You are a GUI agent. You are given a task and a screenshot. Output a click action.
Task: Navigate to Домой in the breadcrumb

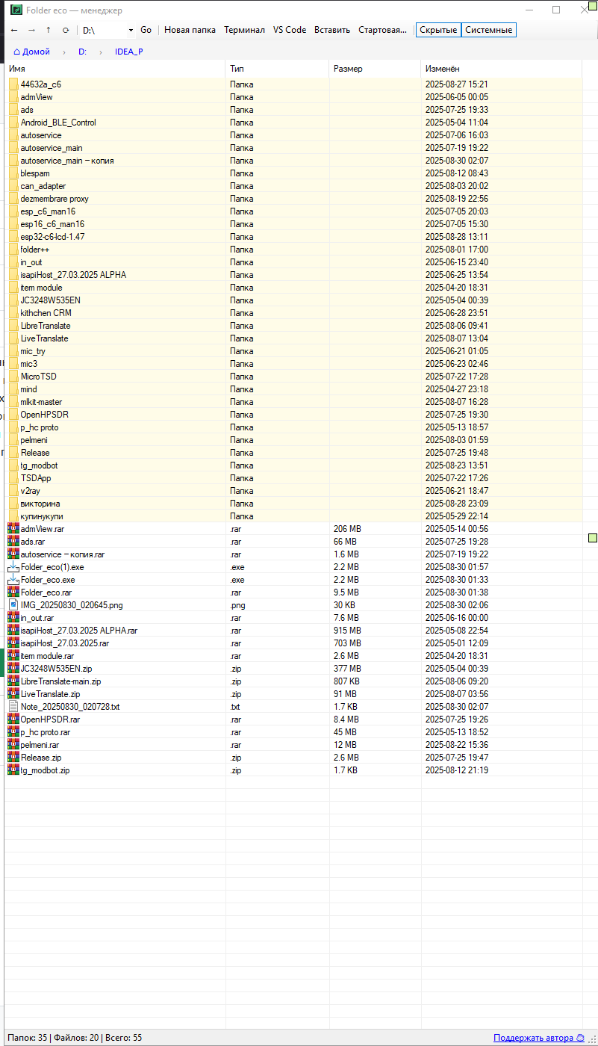32,52
